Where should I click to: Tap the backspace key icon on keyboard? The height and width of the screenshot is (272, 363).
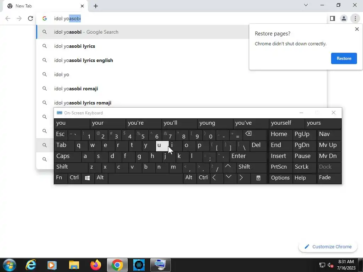pos(255,134)
